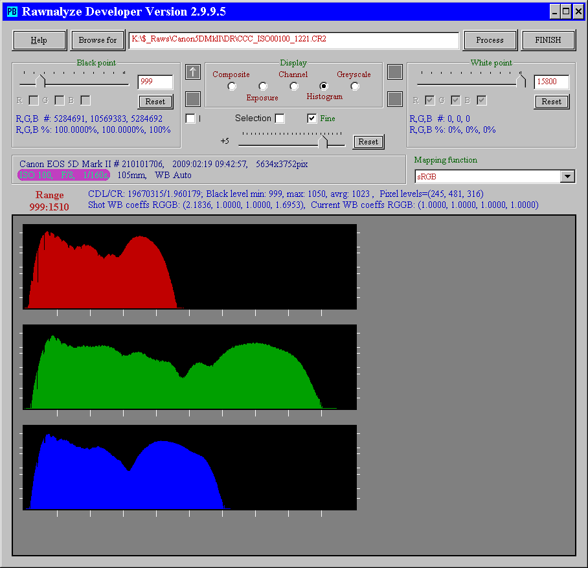The width and height of the screenshot is (588, 568).
Task: Click the lower gray square beside White point
Action: pyautogui.click(x=394, y=99)
